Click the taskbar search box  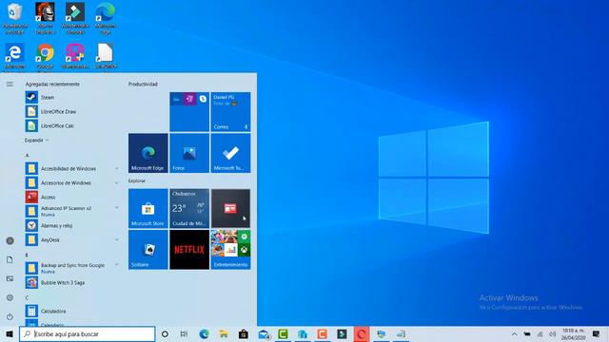click(x=87, y=333)
